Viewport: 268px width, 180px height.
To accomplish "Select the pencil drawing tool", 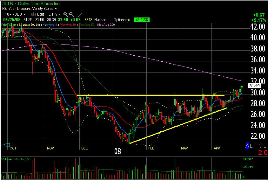I will [80, 14].
